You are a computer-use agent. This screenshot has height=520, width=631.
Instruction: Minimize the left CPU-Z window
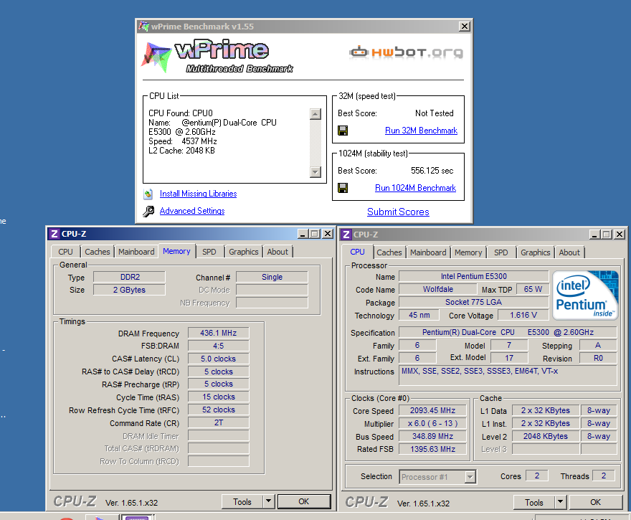click(303, 234)
